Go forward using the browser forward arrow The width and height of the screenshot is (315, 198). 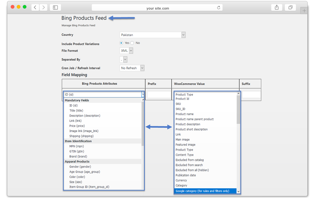pyautogui.click(x=43, y=7)
